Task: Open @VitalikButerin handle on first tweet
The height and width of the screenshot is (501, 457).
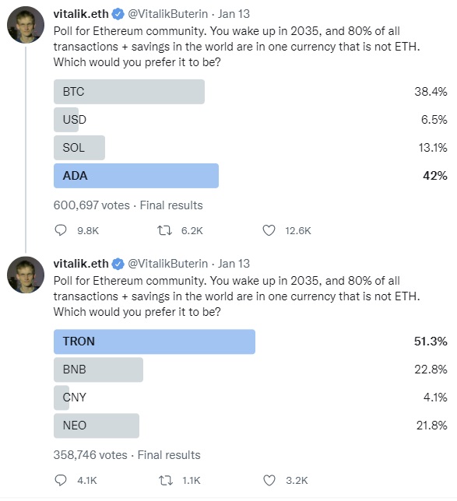Action: [168, 14]
